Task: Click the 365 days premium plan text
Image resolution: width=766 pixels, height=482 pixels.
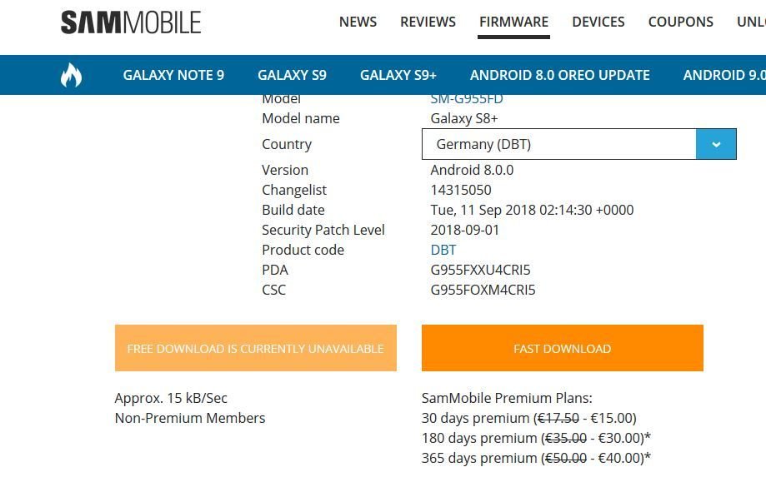Action: pos(536,458)
